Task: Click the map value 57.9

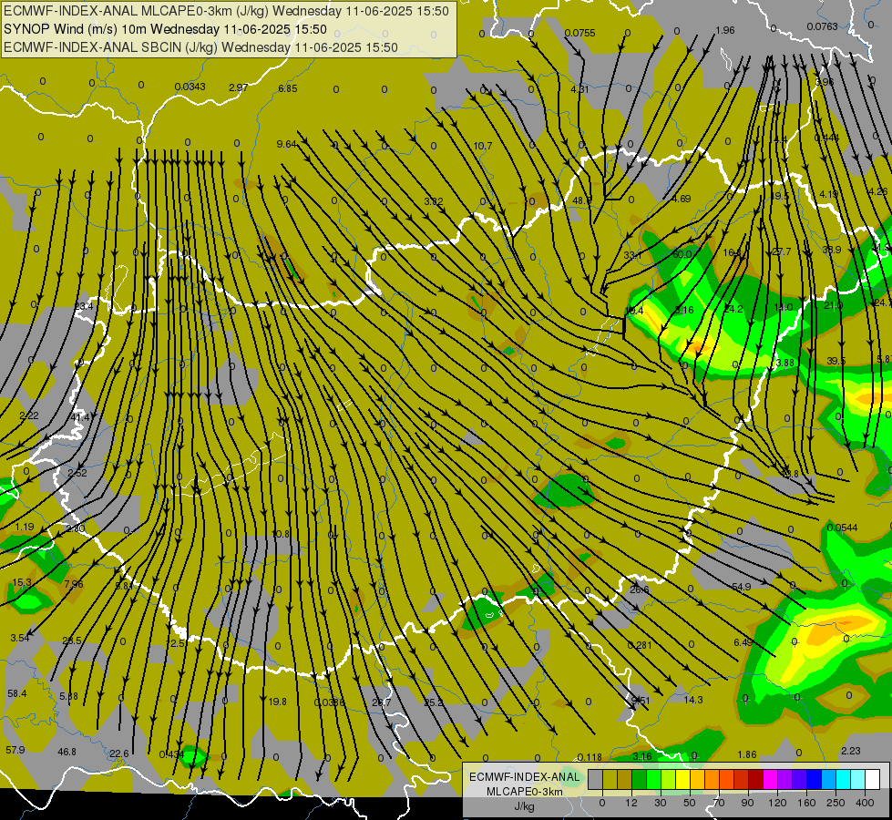Action: pos(15,750)
